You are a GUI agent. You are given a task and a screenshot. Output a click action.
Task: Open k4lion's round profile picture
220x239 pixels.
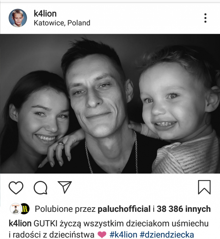click(18, 18)
